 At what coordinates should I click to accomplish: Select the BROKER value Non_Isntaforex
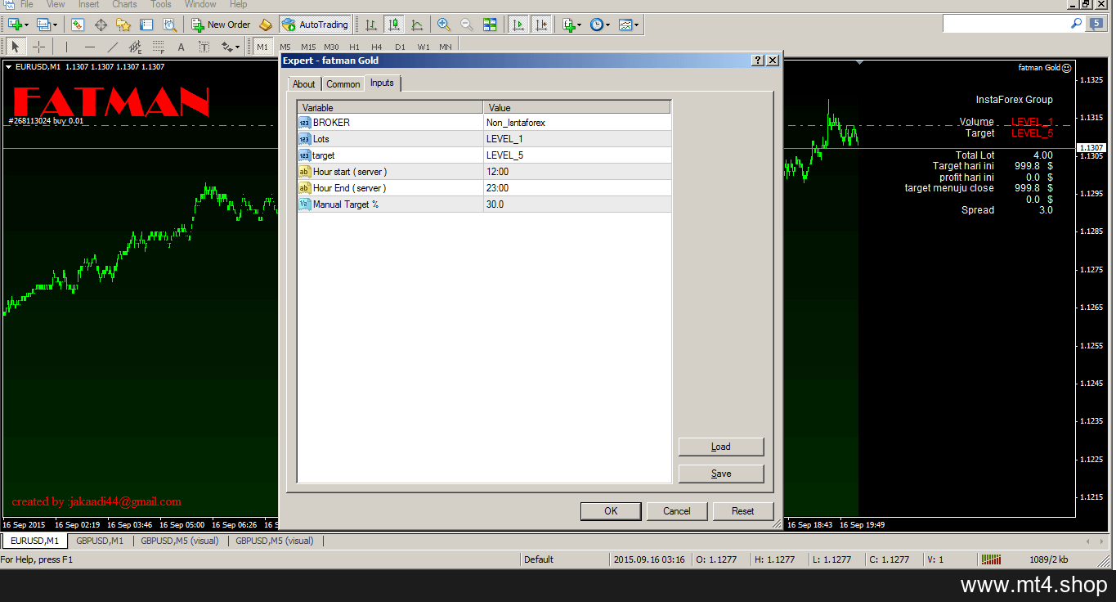[577, 123]
